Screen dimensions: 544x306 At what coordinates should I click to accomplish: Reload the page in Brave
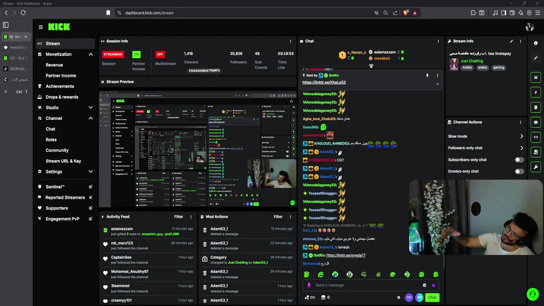pos(23,13)
